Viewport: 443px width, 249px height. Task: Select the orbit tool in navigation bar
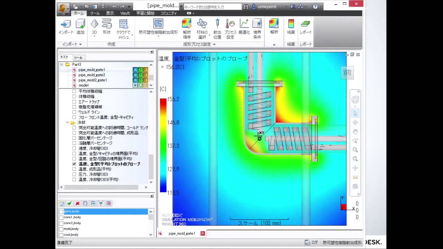click(355, 122)
